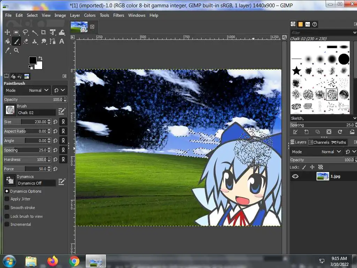
Task: Open the Windows menu
Action: (x=137, y=15)
